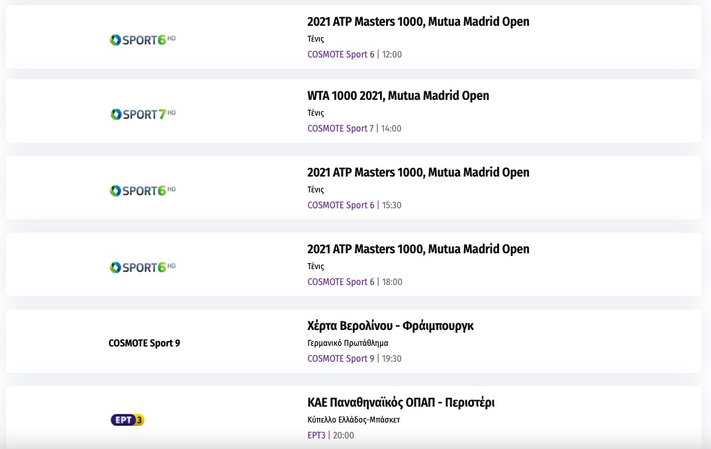
Task: Open the ATP Masters 1000 title airing at 15:30
Action: pos(418,173)
